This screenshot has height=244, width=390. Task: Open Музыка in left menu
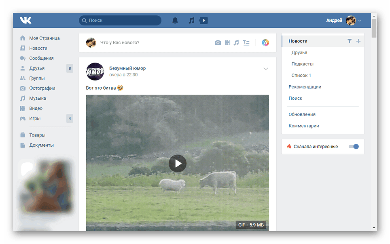(x=38, y=98)
